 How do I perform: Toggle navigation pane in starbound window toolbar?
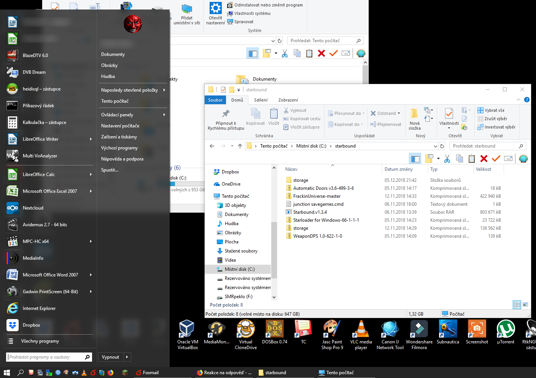[x=415, y=159]
